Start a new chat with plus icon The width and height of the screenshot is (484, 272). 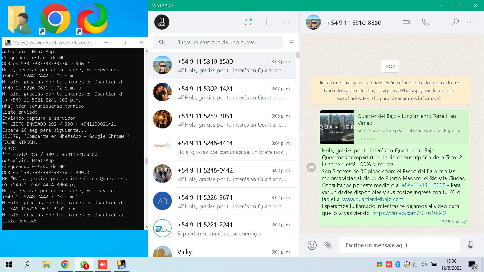click(x=267, y=22)
